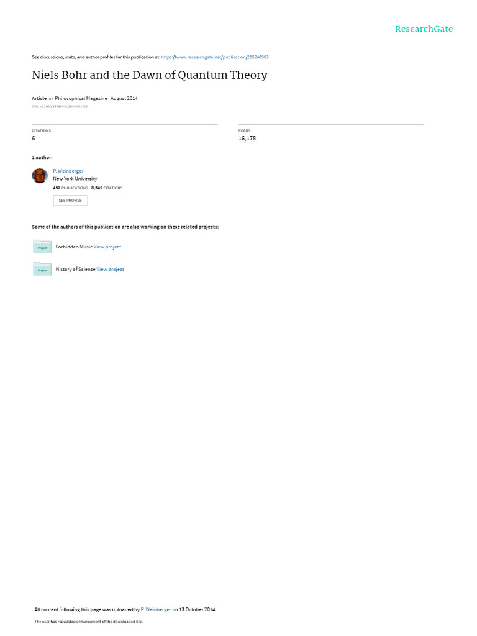477x636 pixels.
Task: Click the 8,549 citations author statistic
Action: coord(107,188)
